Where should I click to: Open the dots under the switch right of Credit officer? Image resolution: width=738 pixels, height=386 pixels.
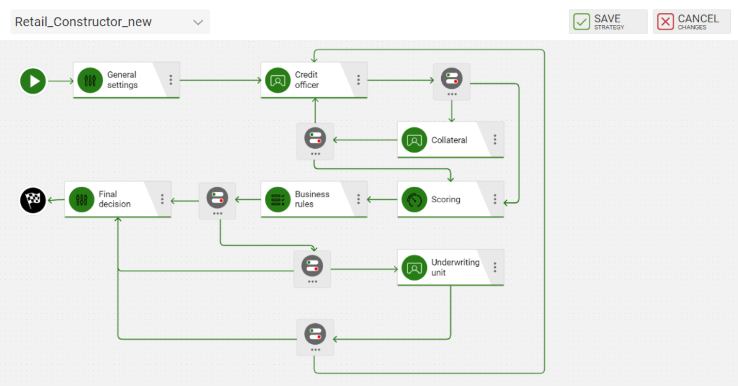452,94
